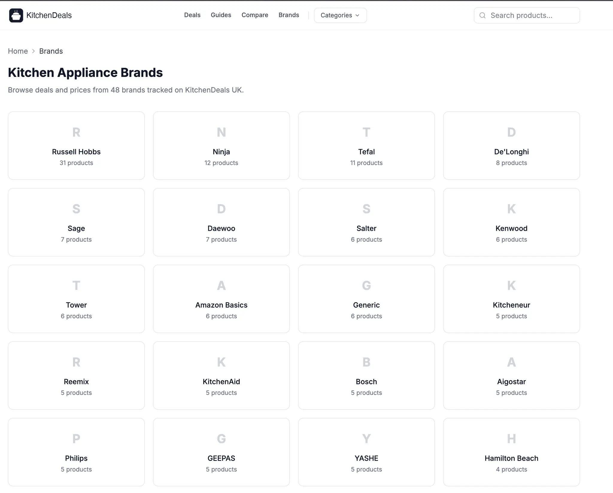Image resolution: width=613 pixels, height=493 pixels.
Task: Open the GEEPAS brand name link
Action: click(221, 458)
